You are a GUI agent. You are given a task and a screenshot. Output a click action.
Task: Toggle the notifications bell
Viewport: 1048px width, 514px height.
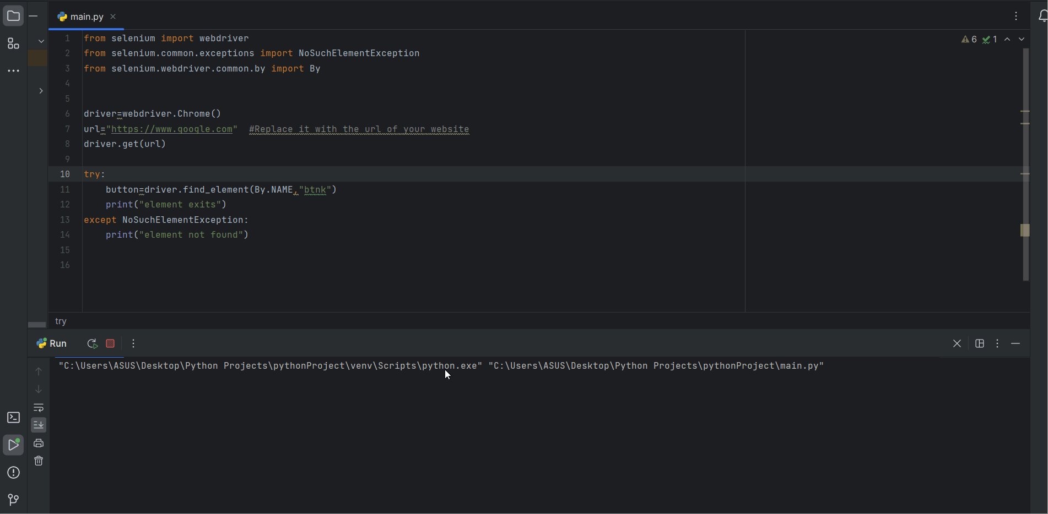click(x=1043, y=16)
